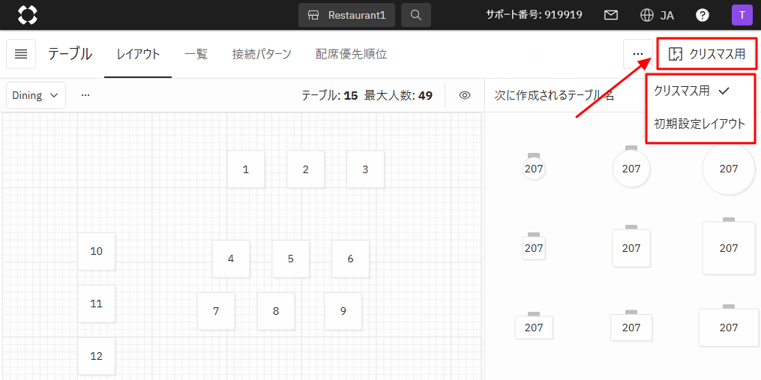Pick the small square table template
The height and width of the screenshot is (380, 761).
click(534, 247)
